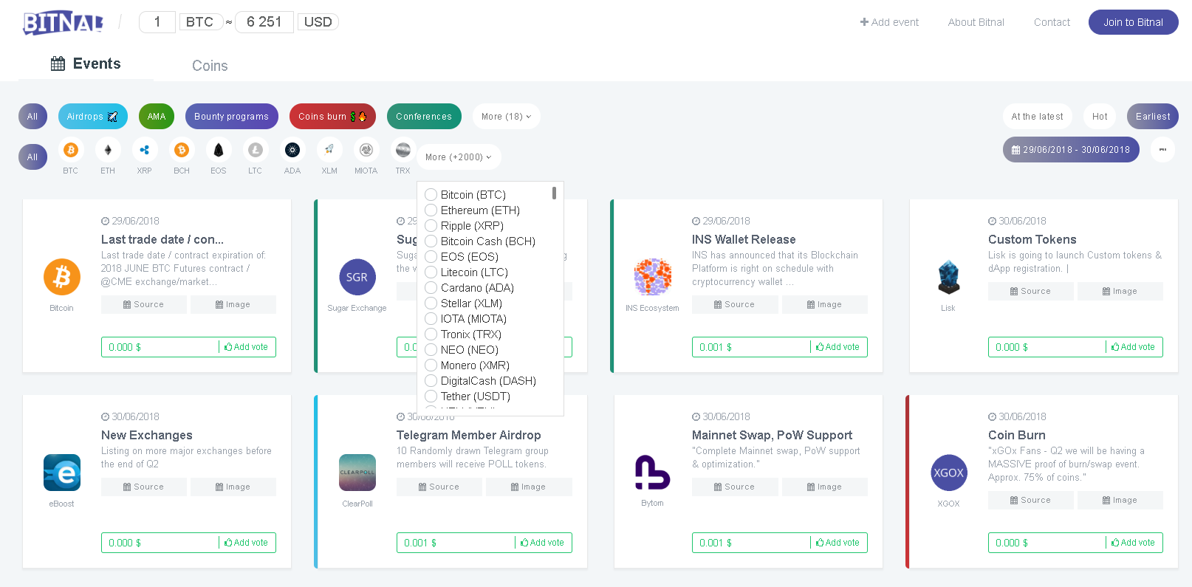Select the Ethereum (ETH) radio option
Screen dimensions: 1192x587
pyautogui.click(x=431, y=210)
